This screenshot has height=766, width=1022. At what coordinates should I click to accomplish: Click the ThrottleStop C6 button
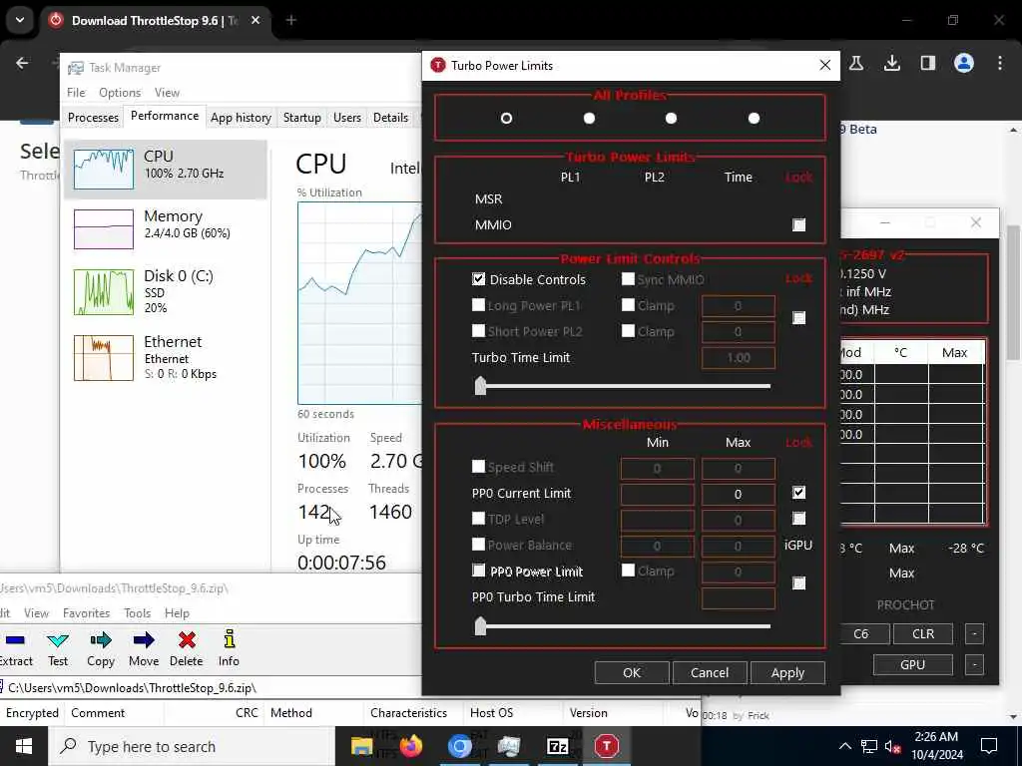[x=861, y=633]
